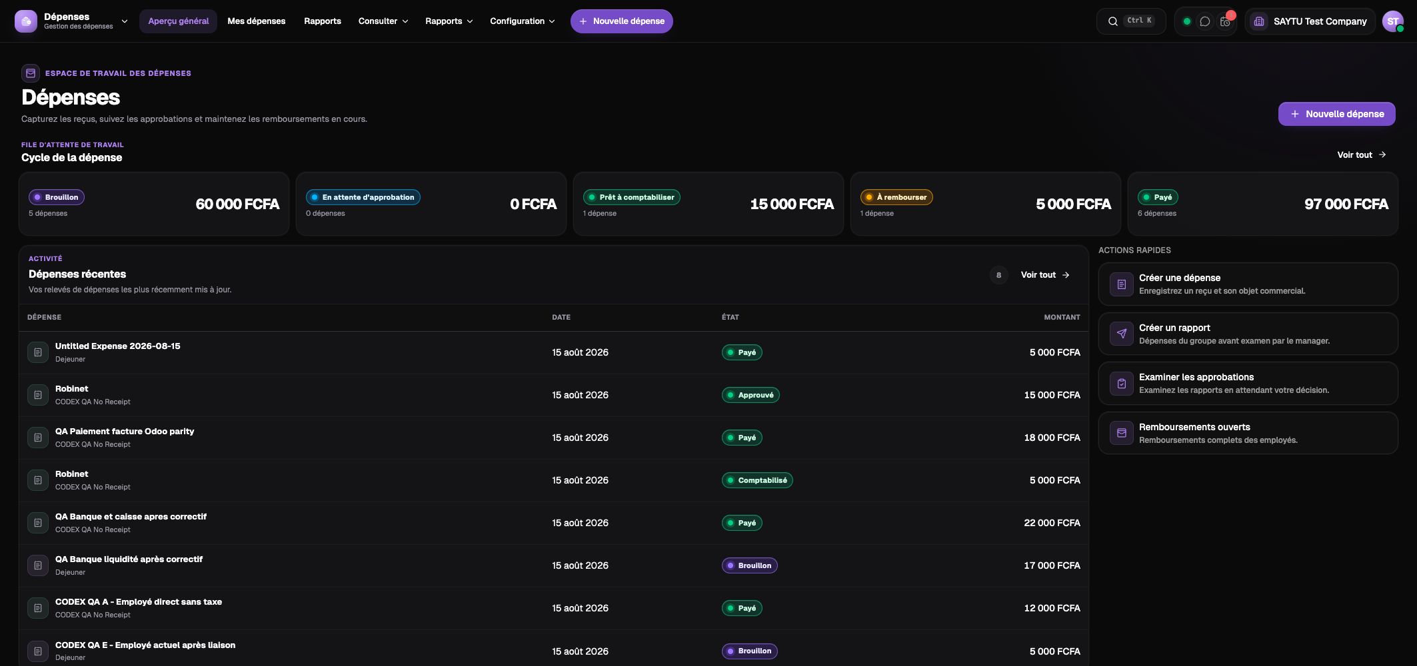Click the Comptabilisé status badge
This screenshot has width=1417, height=666.
[x=757, y=480]
